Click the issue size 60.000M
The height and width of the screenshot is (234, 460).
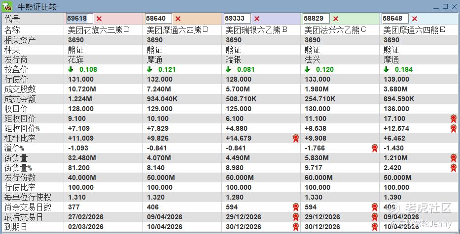318,177
